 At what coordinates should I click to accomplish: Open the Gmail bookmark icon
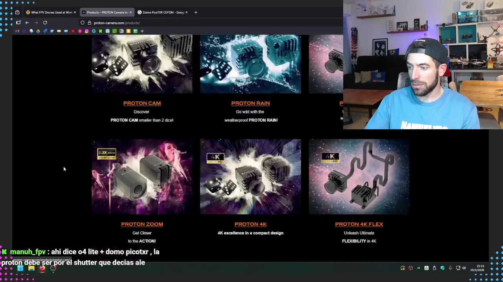pos(17,31)
